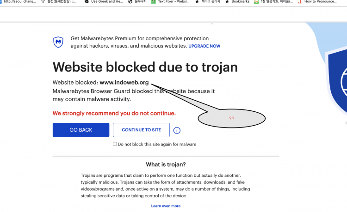Open the Text Fixer bookmark
Screen dimensions: 347x212
tap(171, 2)
